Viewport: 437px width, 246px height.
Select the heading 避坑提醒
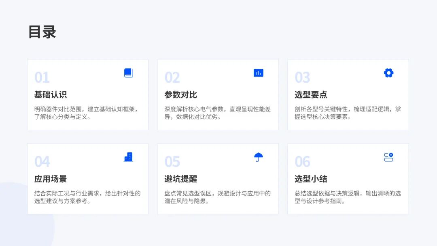tap(180, 179)
